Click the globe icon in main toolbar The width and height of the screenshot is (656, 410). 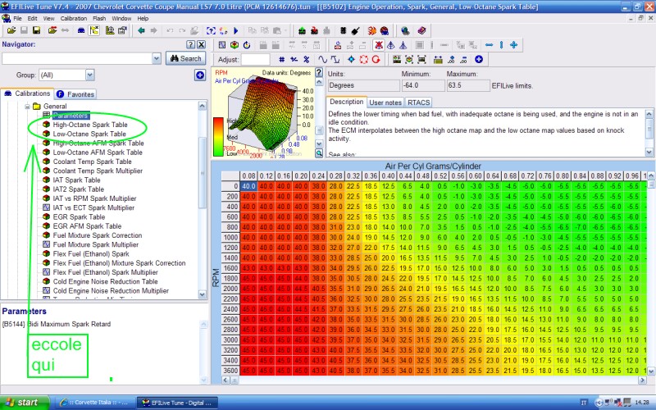[404, 30]
